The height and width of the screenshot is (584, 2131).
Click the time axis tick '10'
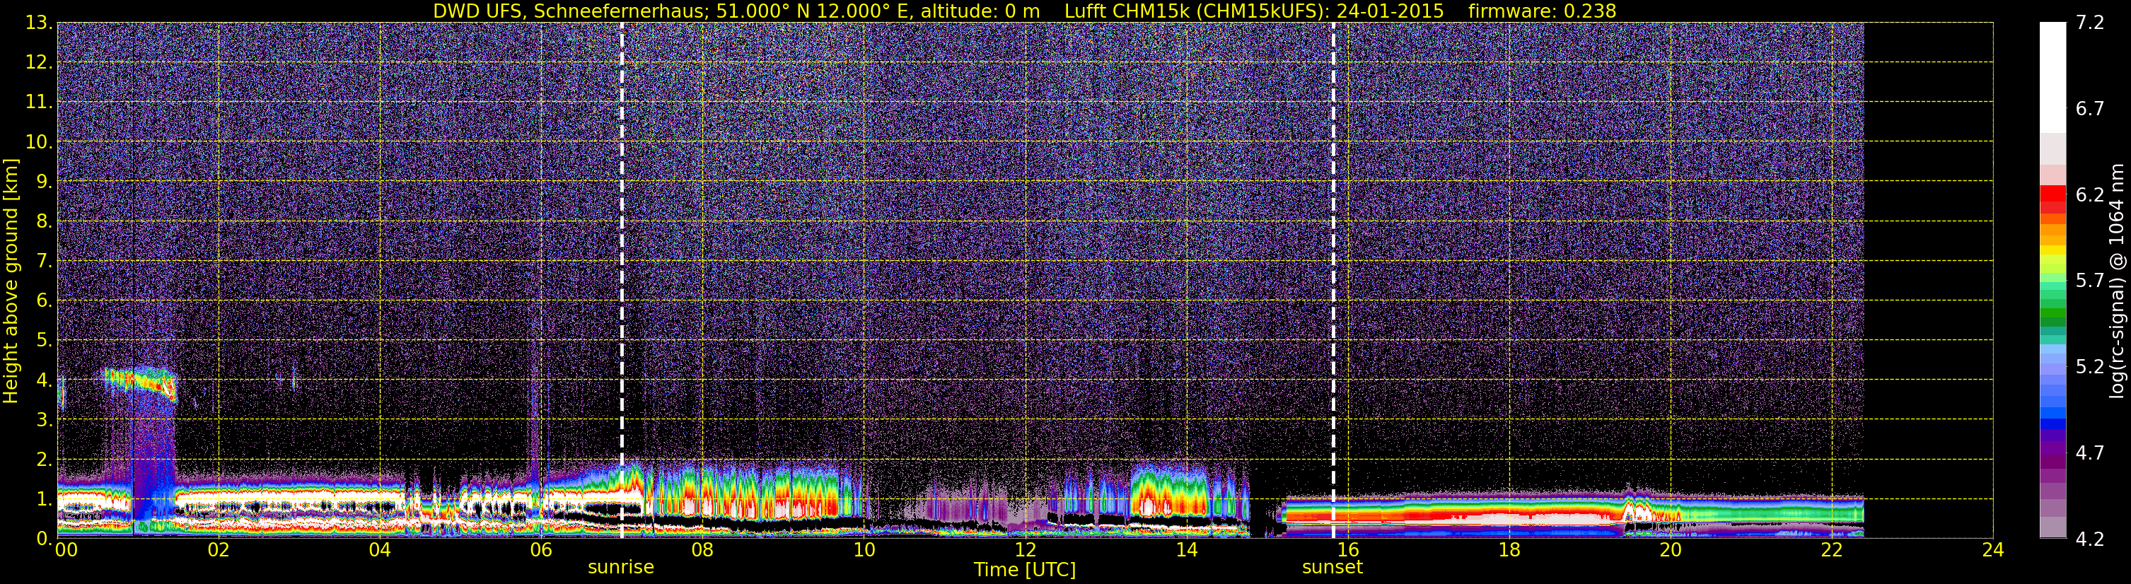point(864,550)
